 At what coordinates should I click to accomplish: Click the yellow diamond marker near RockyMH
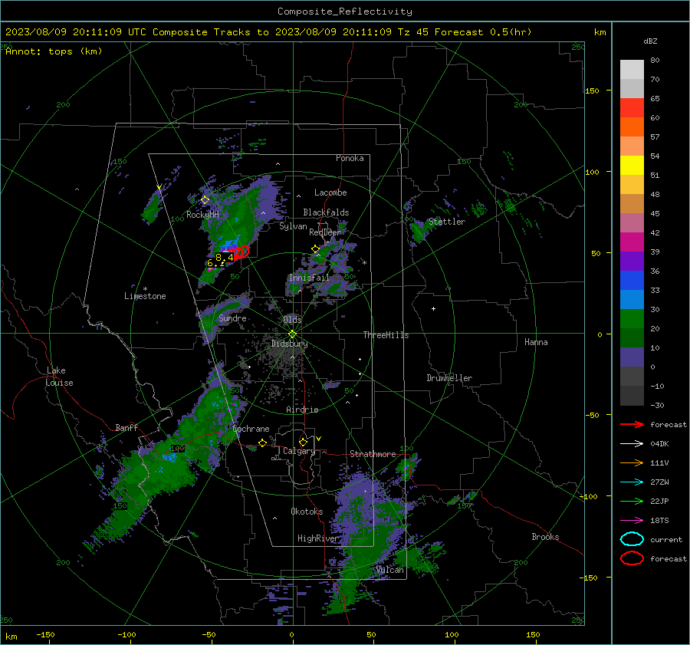205,200
